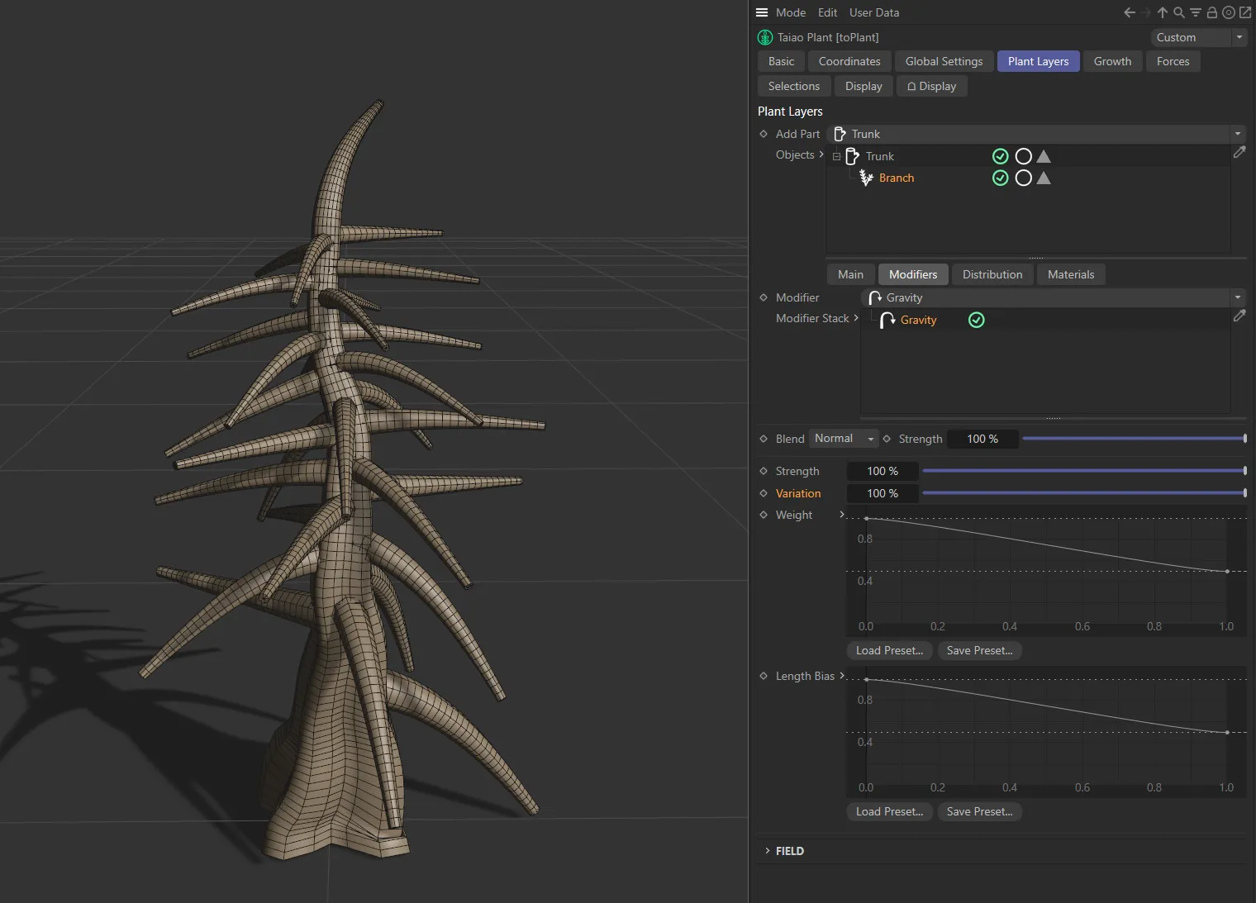Viewport: 1256px width, 903px height.
Task: Click the eyedropper icon beside the Objects list
Action: (x=1239, y=153)
